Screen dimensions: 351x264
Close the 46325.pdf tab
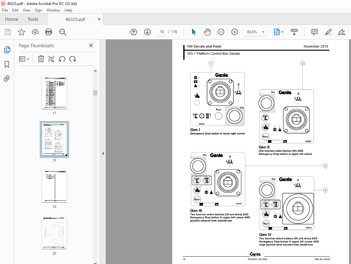pos(99,19)
